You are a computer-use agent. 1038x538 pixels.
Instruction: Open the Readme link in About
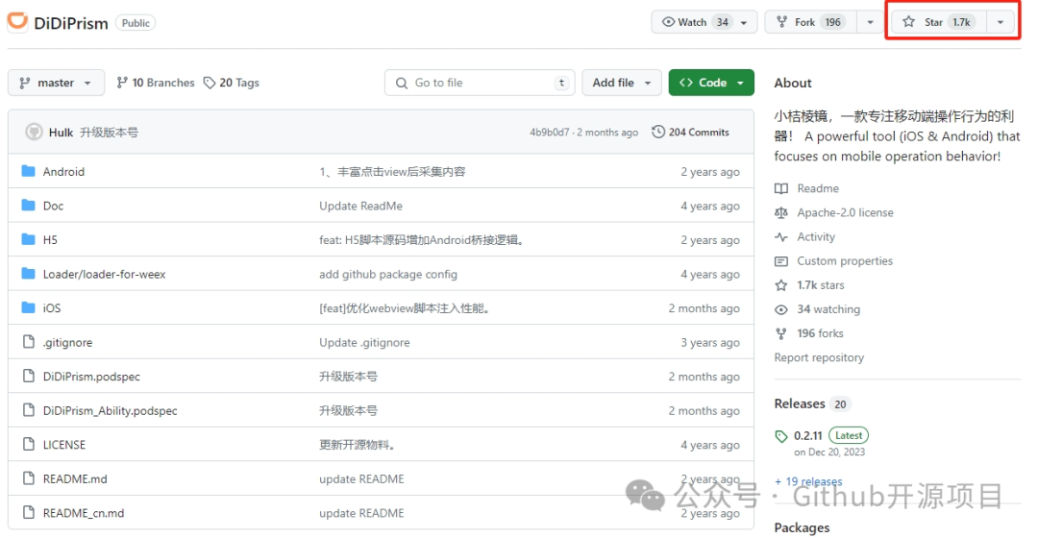[x=818, y=188]
